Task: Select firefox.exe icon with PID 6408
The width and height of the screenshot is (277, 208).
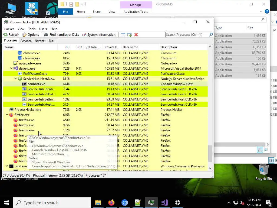Action: [11, 115]
